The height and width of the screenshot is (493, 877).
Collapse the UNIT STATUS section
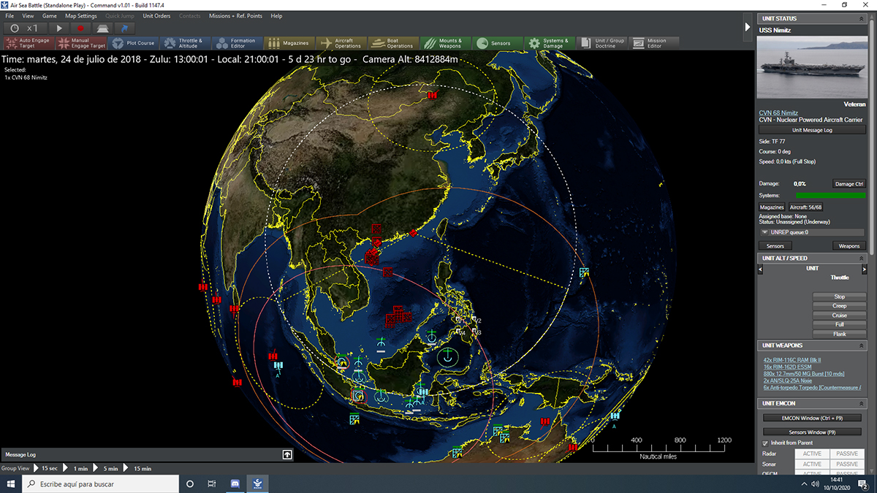(861, 18)
